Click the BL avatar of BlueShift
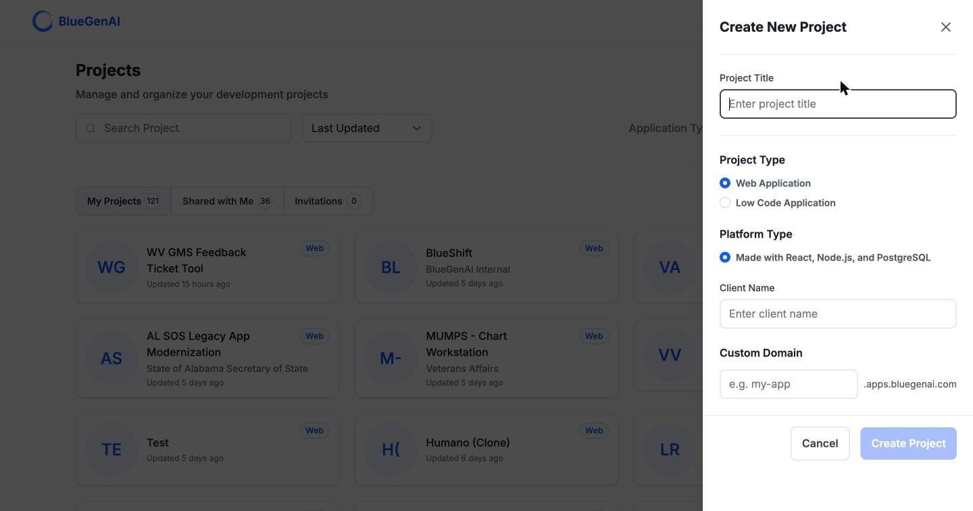 click(391, 267)
